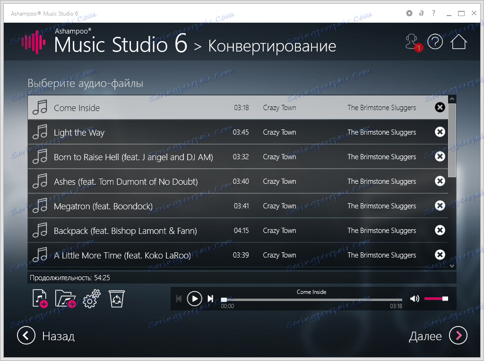This screenshot has height=361, width=484.
Task: Return to home screen icon
Action: [458, 42]
